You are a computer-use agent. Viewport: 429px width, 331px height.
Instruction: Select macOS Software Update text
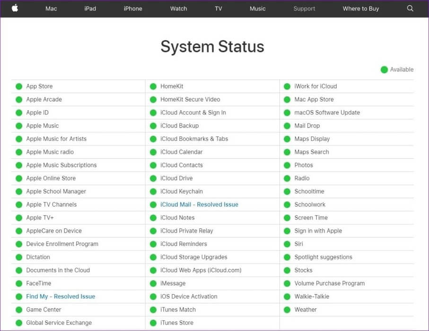click(327, 113)
